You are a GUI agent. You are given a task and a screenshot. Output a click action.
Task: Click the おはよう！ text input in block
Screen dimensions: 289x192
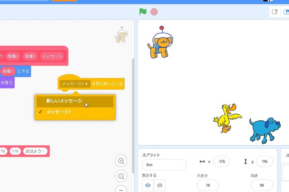[35, 151]
